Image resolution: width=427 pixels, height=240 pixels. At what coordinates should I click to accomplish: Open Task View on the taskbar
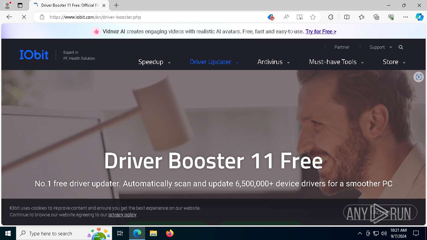[120, 233]
